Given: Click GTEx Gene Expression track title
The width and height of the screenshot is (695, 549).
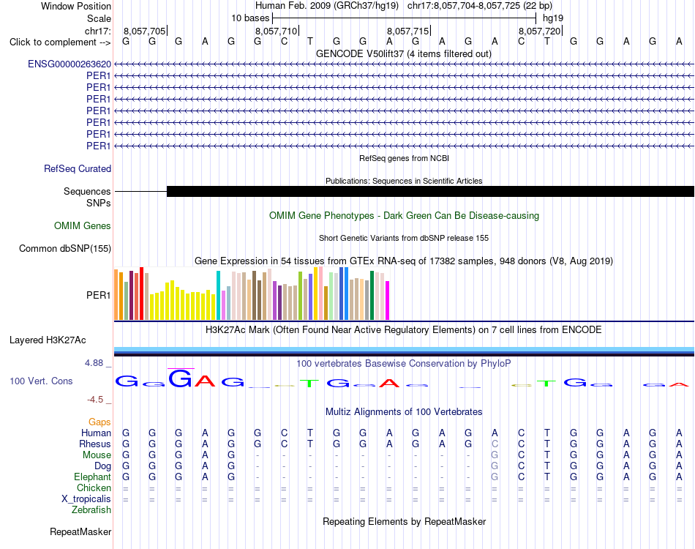Looking at the screenshot, I should tap(404, 261).
